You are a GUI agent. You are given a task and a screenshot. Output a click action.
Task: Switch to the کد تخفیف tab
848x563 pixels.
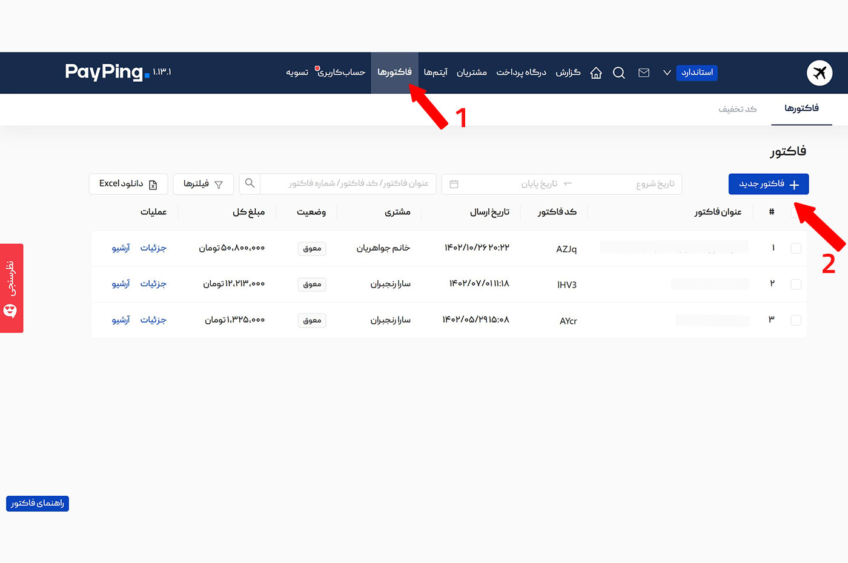[737, 109]
